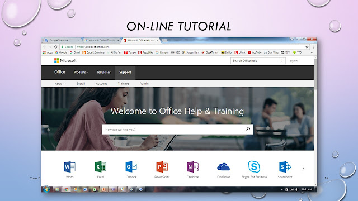358x201 pixels.
Task: Bookmark this page with the star icon
Action: pos(307,47)
